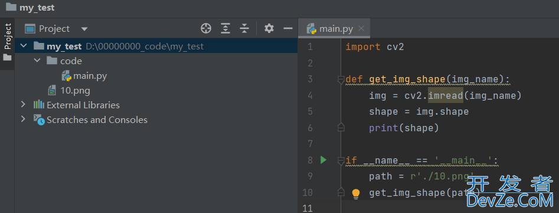Click my_test in the breadcrumb bar
Screen dimensions: 559x213
pyautogui.click(x=37, y=8)
